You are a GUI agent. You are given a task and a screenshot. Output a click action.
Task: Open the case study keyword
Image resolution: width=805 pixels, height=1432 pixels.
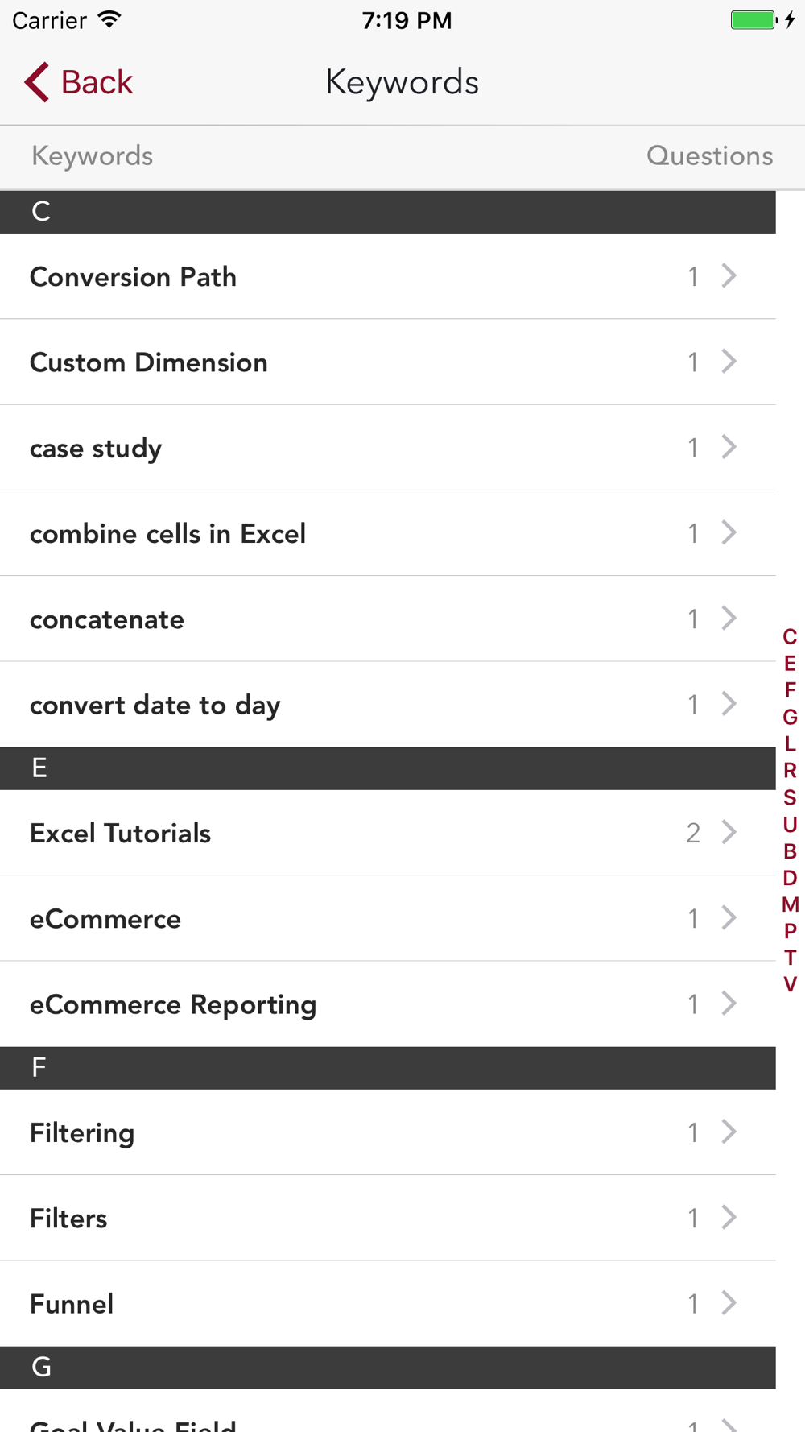[388, 448]
